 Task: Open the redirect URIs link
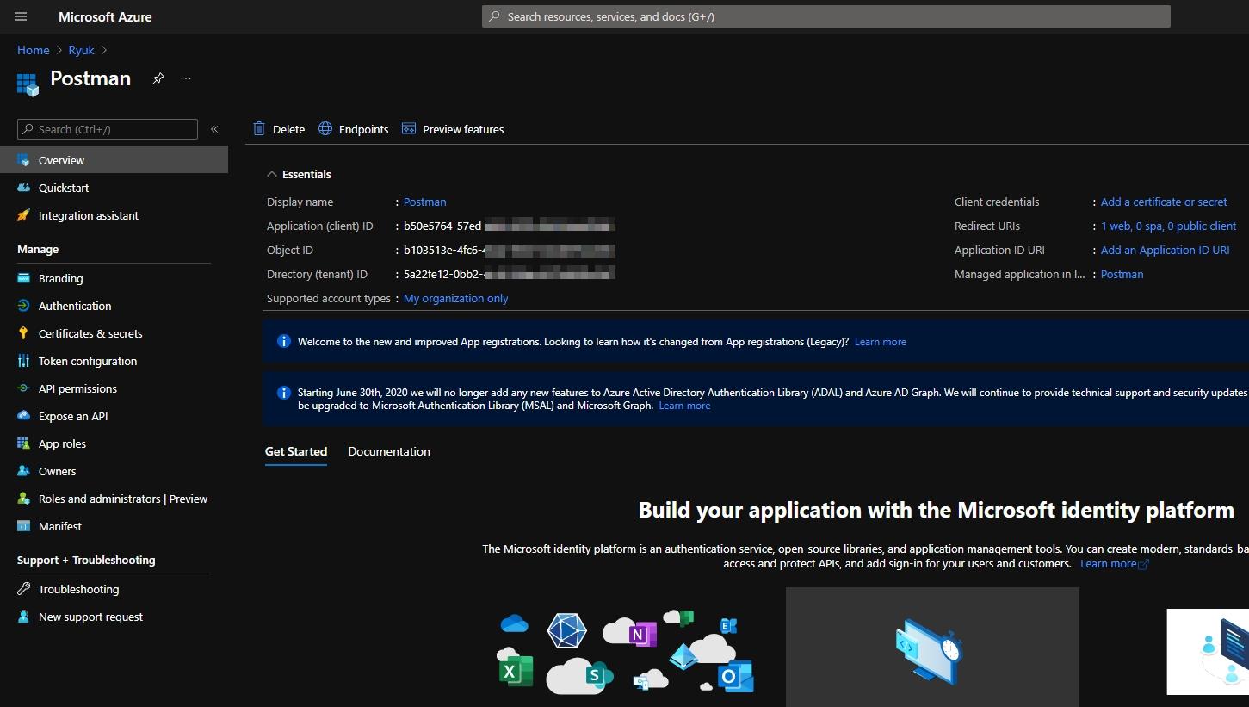1169,226
